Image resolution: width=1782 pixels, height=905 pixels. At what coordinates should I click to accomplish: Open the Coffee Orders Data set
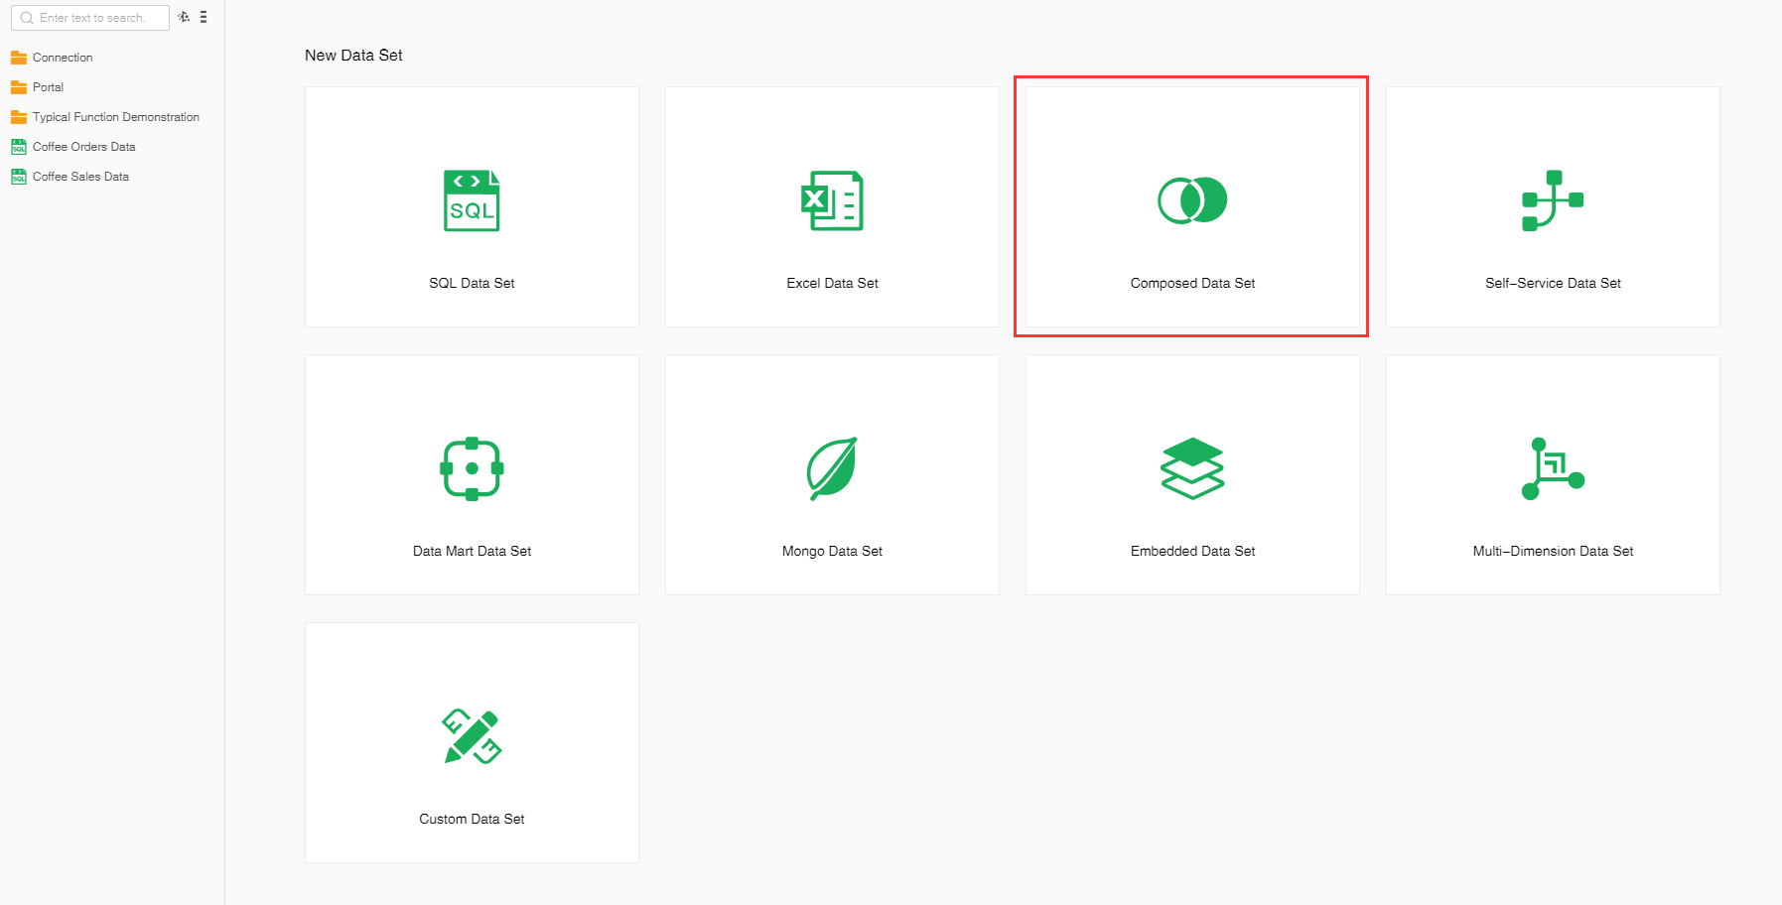point(83,147)
